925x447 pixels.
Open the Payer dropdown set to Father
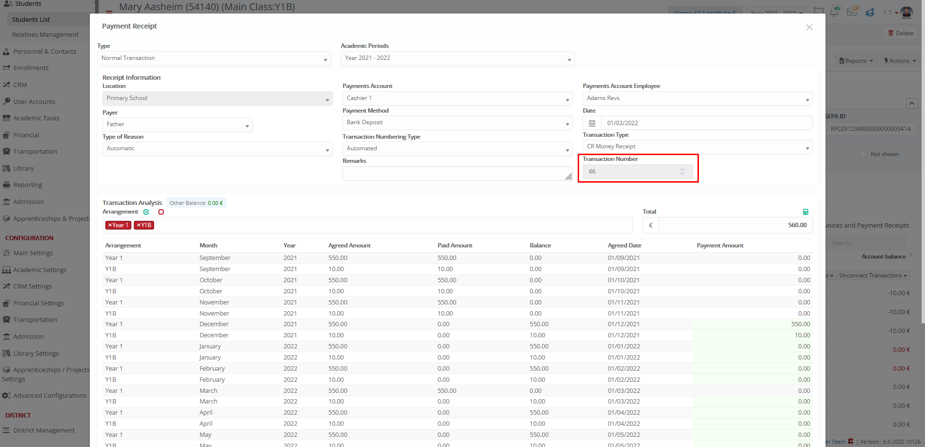177,124
